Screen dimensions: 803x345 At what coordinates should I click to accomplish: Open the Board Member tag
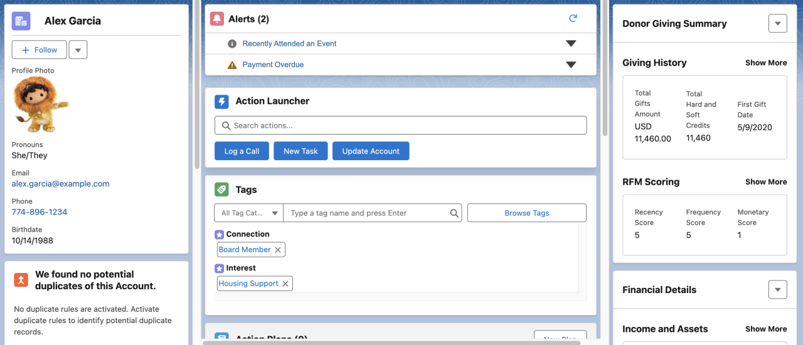pyautogui.click(x=245, y=249)
